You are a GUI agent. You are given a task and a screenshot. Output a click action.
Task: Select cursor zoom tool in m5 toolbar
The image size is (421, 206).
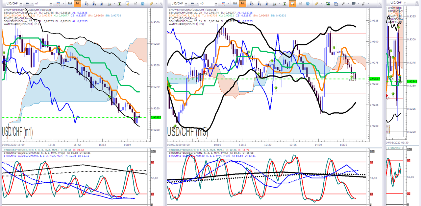pos(267,4)
